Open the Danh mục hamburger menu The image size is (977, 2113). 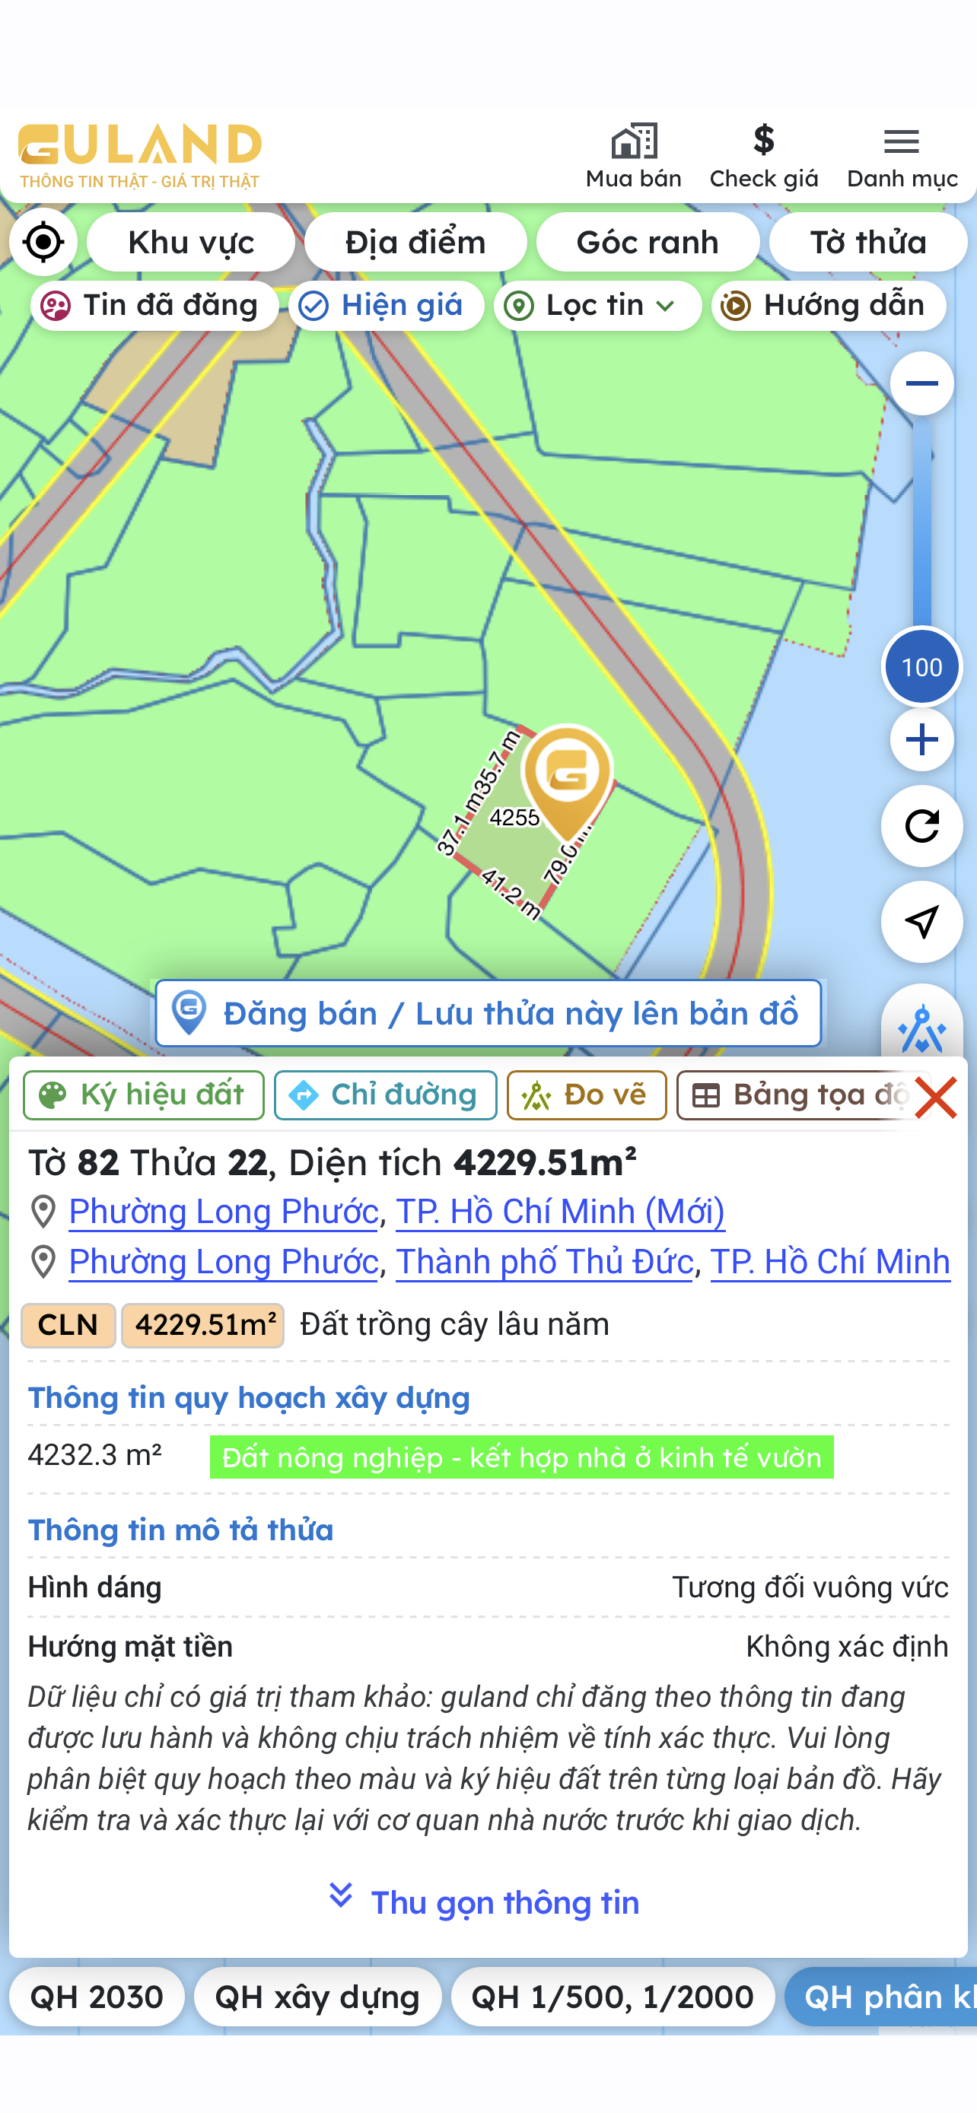click(x=902, y=157)
